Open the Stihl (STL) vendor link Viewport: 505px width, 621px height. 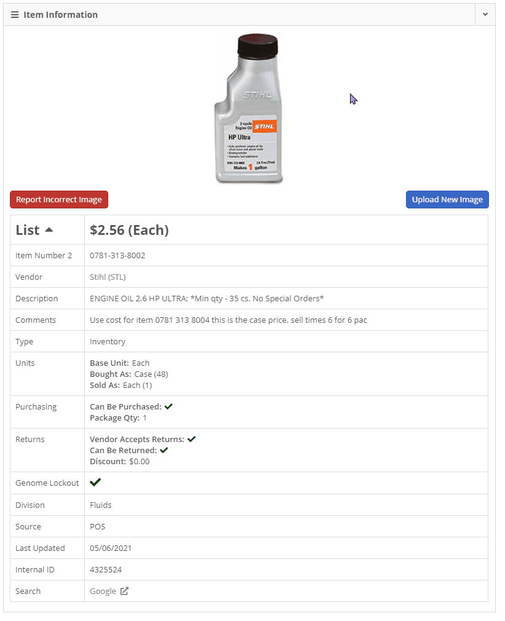(108, 277)
